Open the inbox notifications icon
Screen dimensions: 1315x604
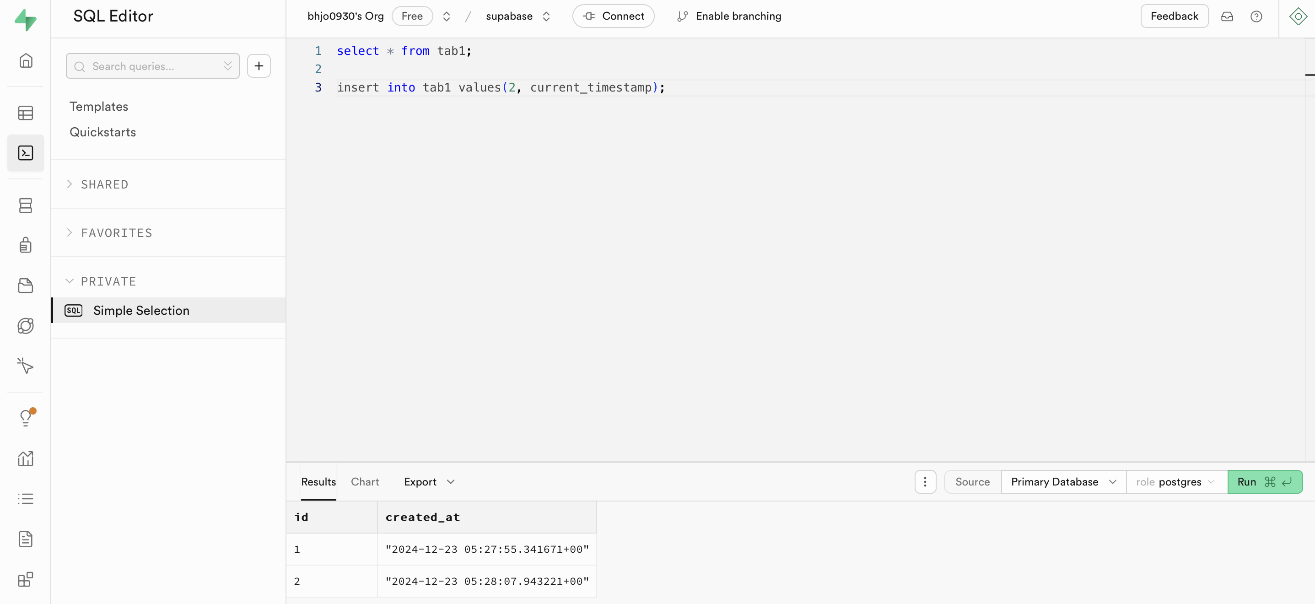point(1227,16)
